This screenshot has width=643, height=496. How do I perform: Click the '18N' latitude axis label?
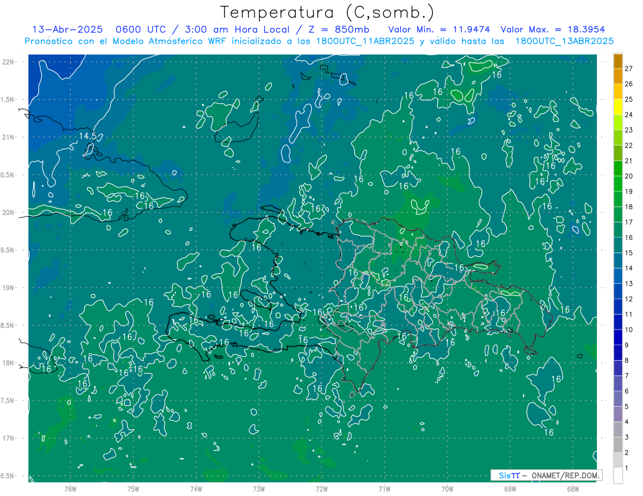9,363
